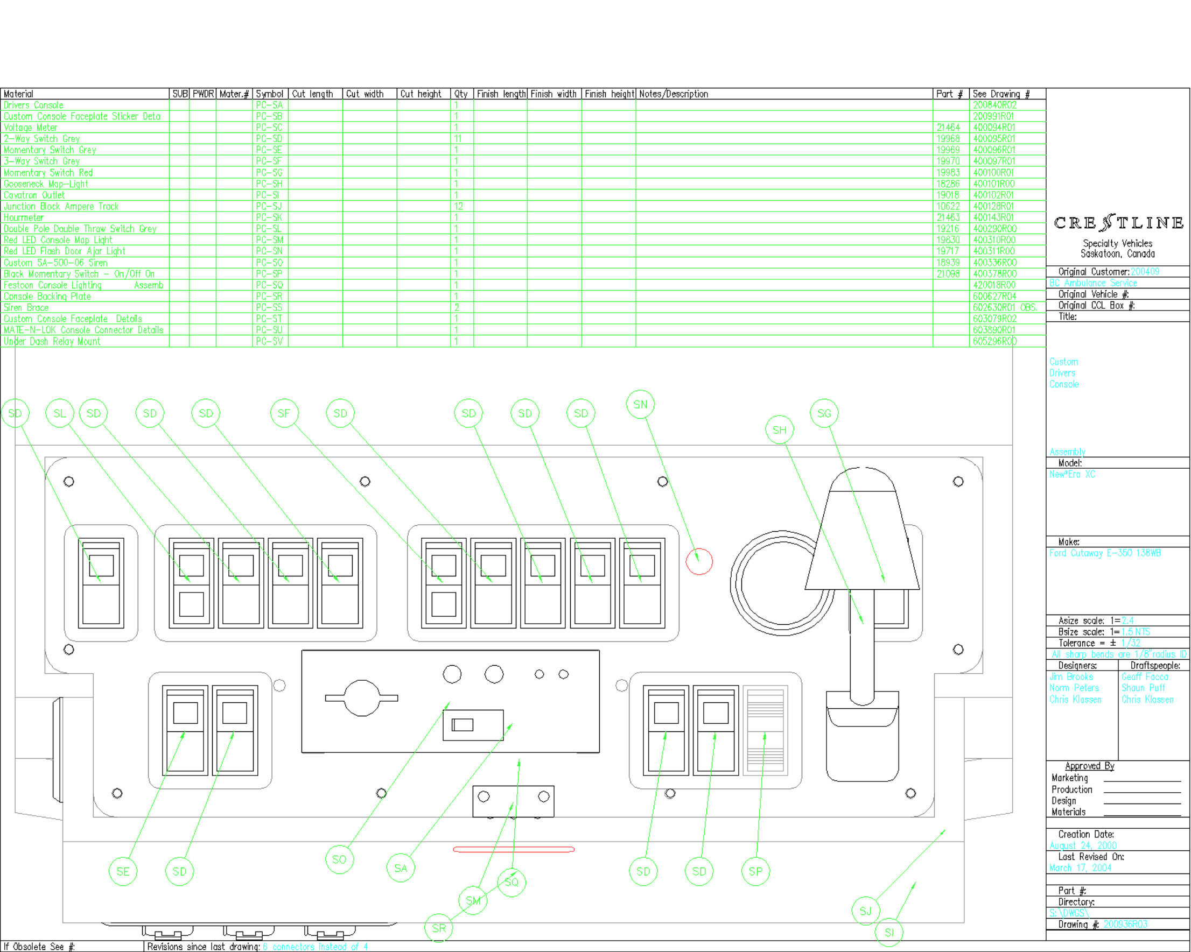
Task: Click the Gooseneck Map-Light material entry
Action: 46,184
